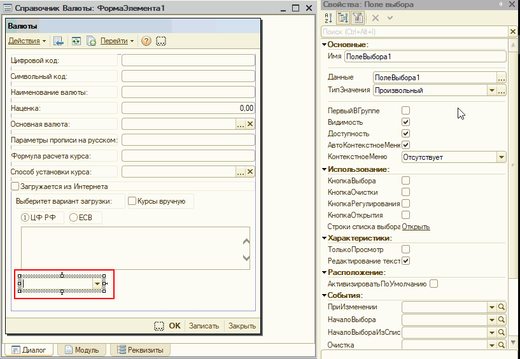Click the Закрыть button
This screenshot has height=359, width=520.
coord(242,326)
